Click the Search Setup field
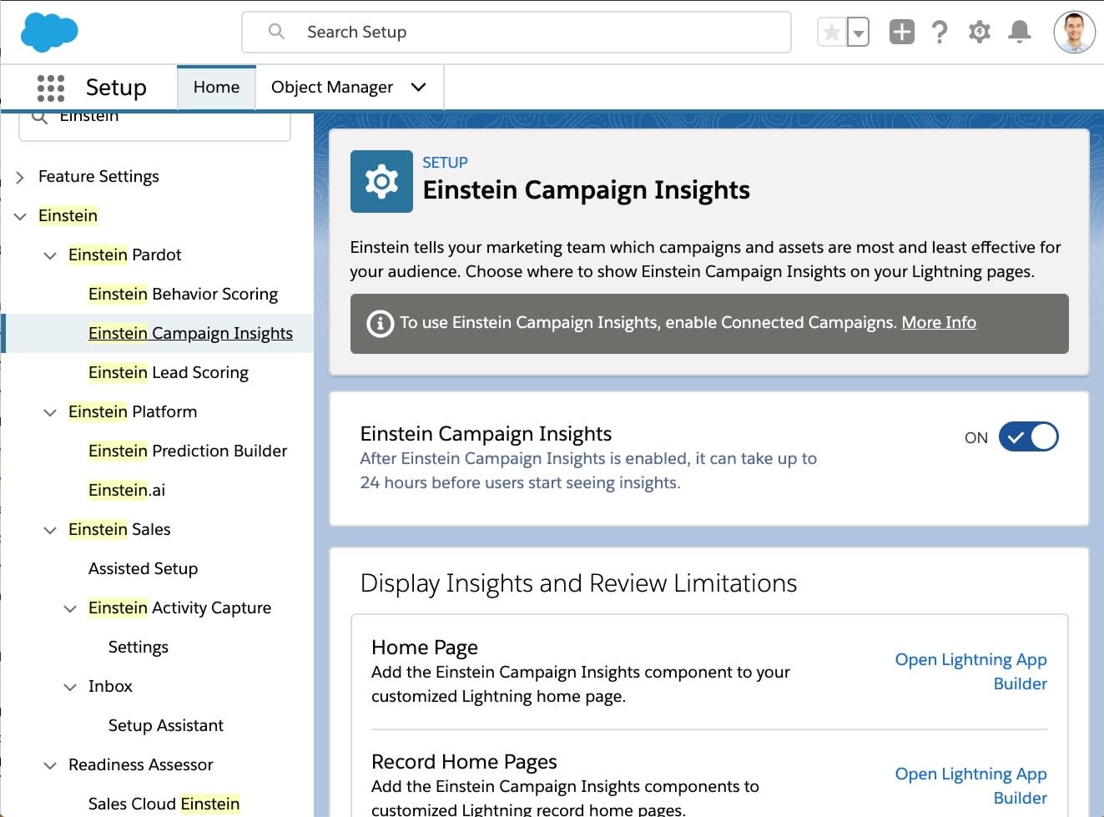The width and height of the screenshot is (1104, 817). click(x=517, y=32)
